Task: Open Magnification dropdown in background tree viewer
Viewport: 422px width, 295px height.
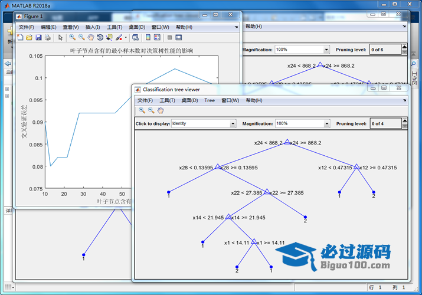Action: [x=326, y=50]
